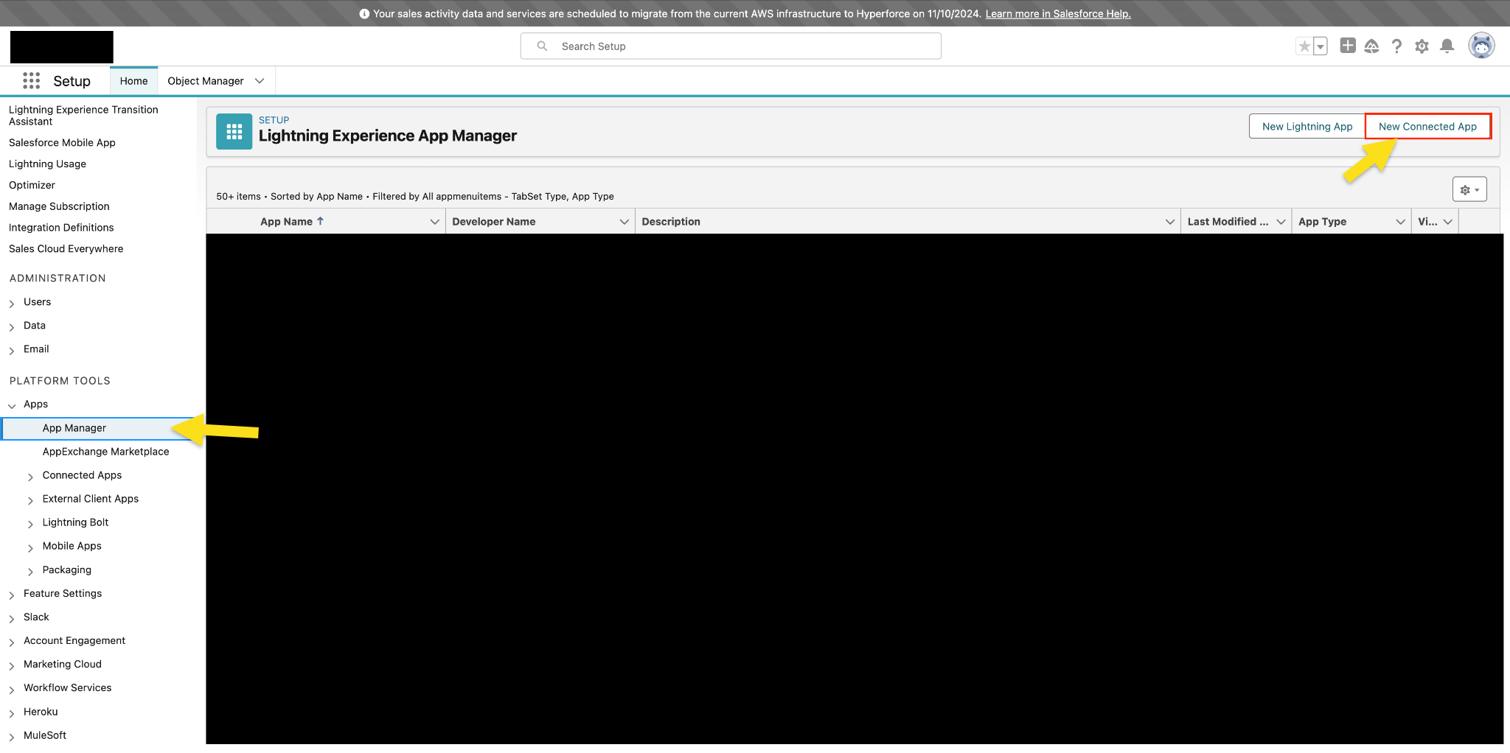Viewport: 1510px width, 753px height.
Task: Click the search magnifier icon
Action: click(x=543, y=46)
